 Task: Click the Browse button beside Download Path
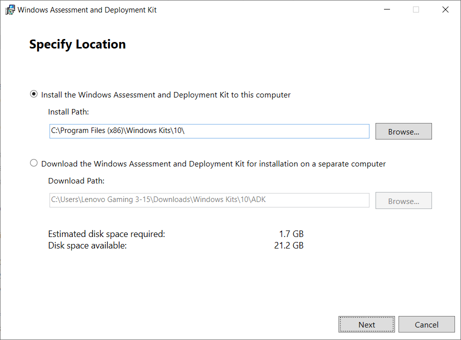(x=403, y=201)
